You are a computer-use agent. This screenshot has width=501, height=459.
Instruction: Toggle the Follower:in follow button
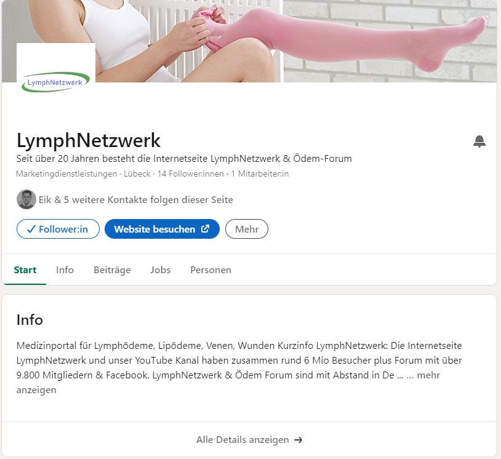click(58, 229)
